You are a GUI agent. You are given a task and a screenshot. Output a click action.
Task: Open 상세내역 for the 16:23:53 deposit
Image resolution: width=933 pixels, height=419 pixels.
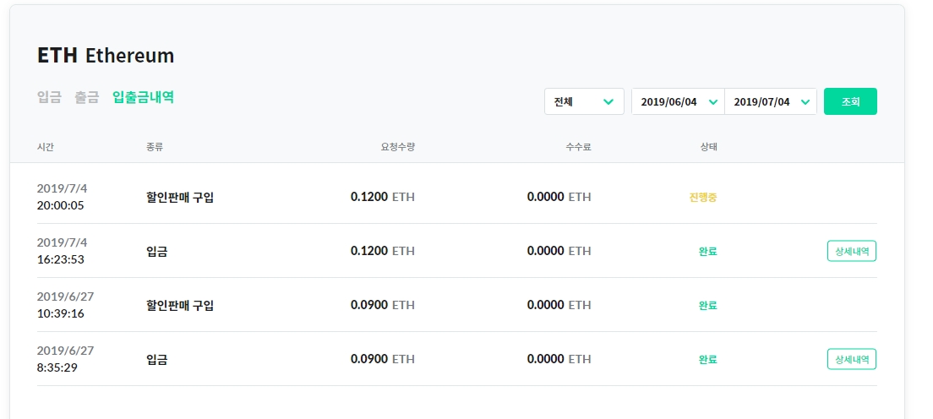851,251
